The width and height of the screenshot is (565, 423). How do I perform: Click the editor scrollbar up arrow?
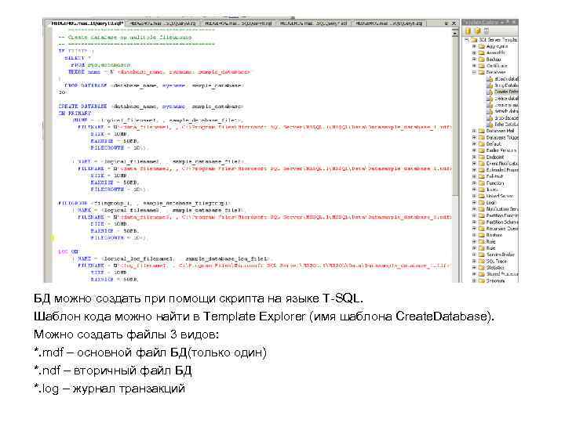[455, 34]
